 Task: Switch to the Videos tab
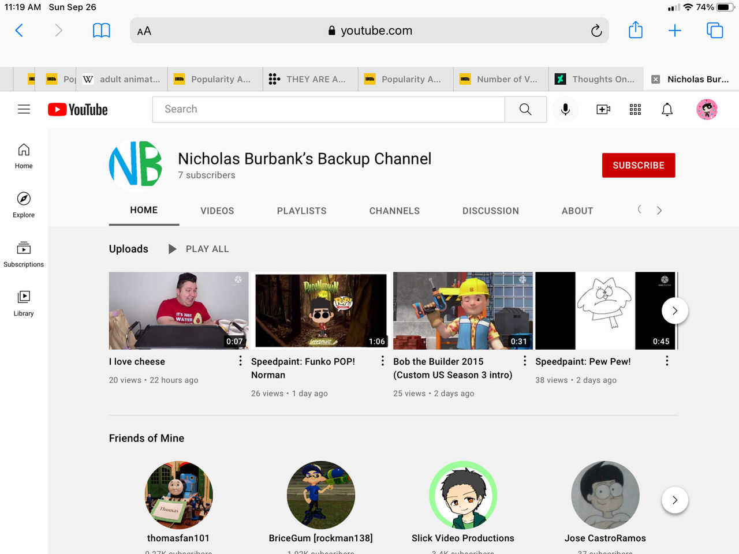tap(217, 211)
